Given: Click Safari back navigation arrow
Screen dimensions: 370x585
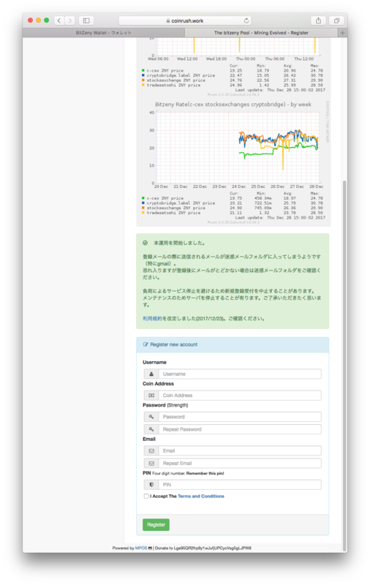Looking at the screenshot, I should pos(59,20).
